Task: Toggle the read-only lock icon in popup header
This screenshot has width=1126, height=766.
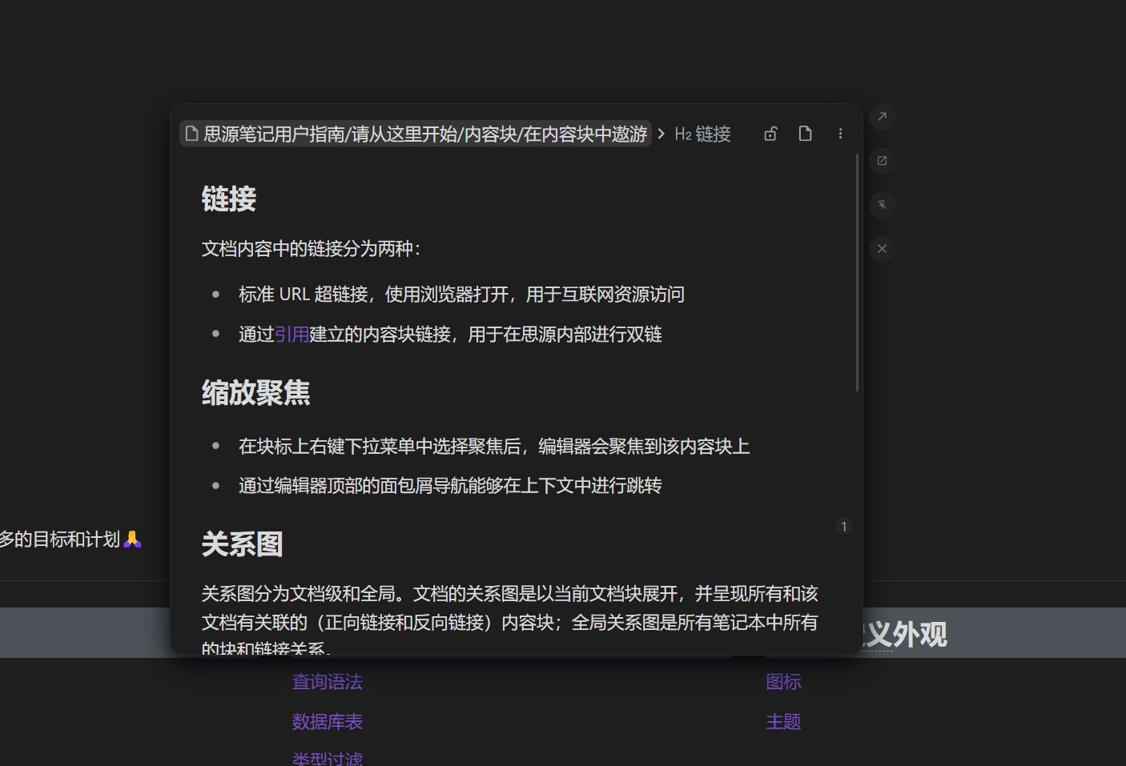Action: (770, 134)
